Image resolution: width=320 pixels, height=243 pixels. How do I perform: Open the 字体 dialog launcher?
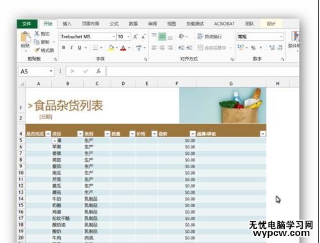[x=146, y=59]
